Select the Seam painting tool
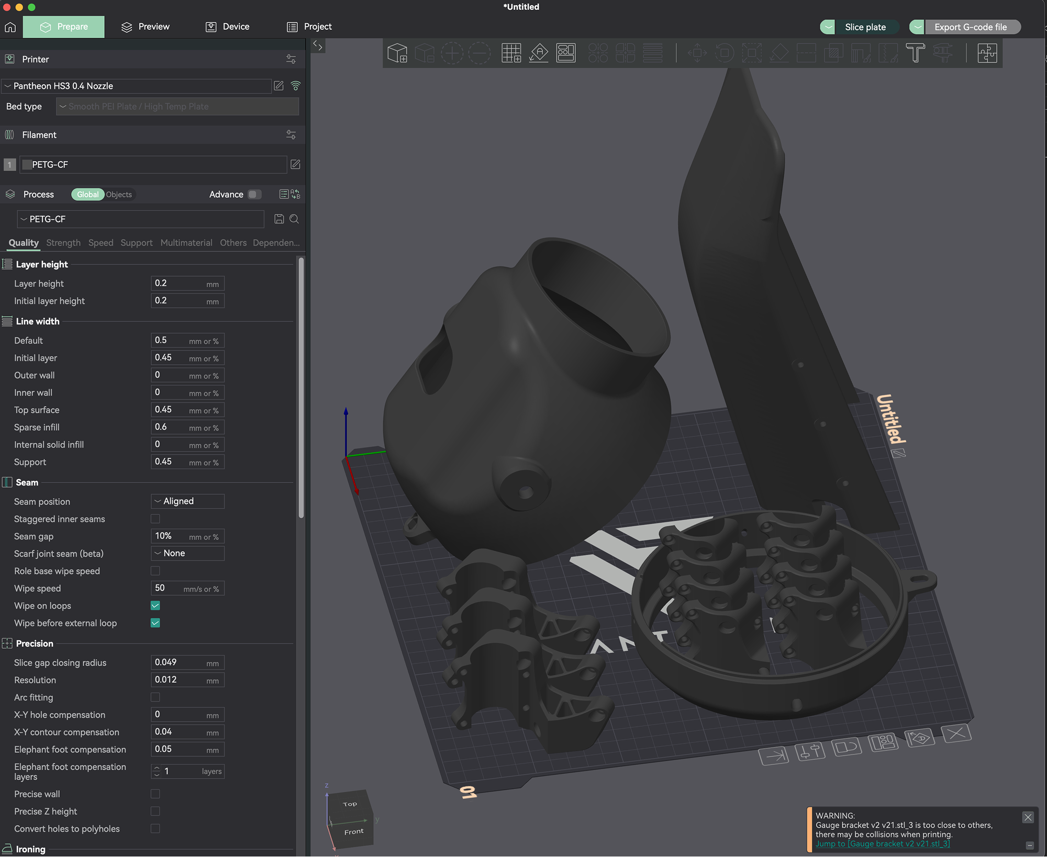The image size is (1047, 857). coord(888,53)
